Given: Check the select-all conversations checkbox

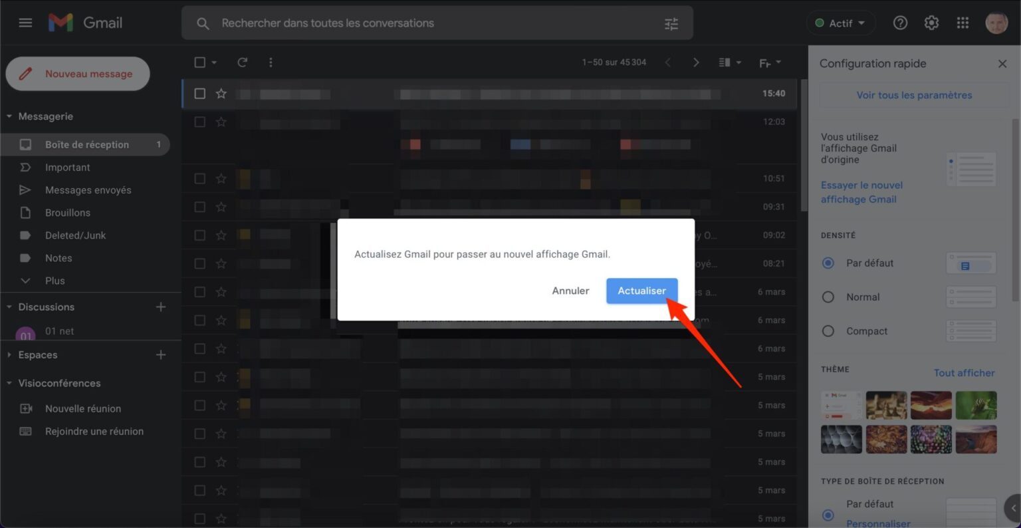Looking at the screenshot, I should (199, 62).
